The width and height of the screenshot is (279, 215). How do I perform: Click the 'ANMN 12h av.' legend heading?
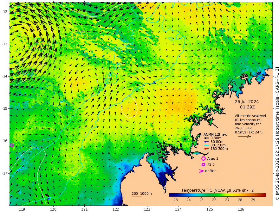[215, 134]
